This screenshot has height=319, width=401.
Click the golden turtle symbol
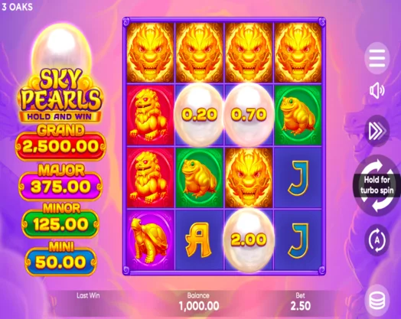pos(149,240)
